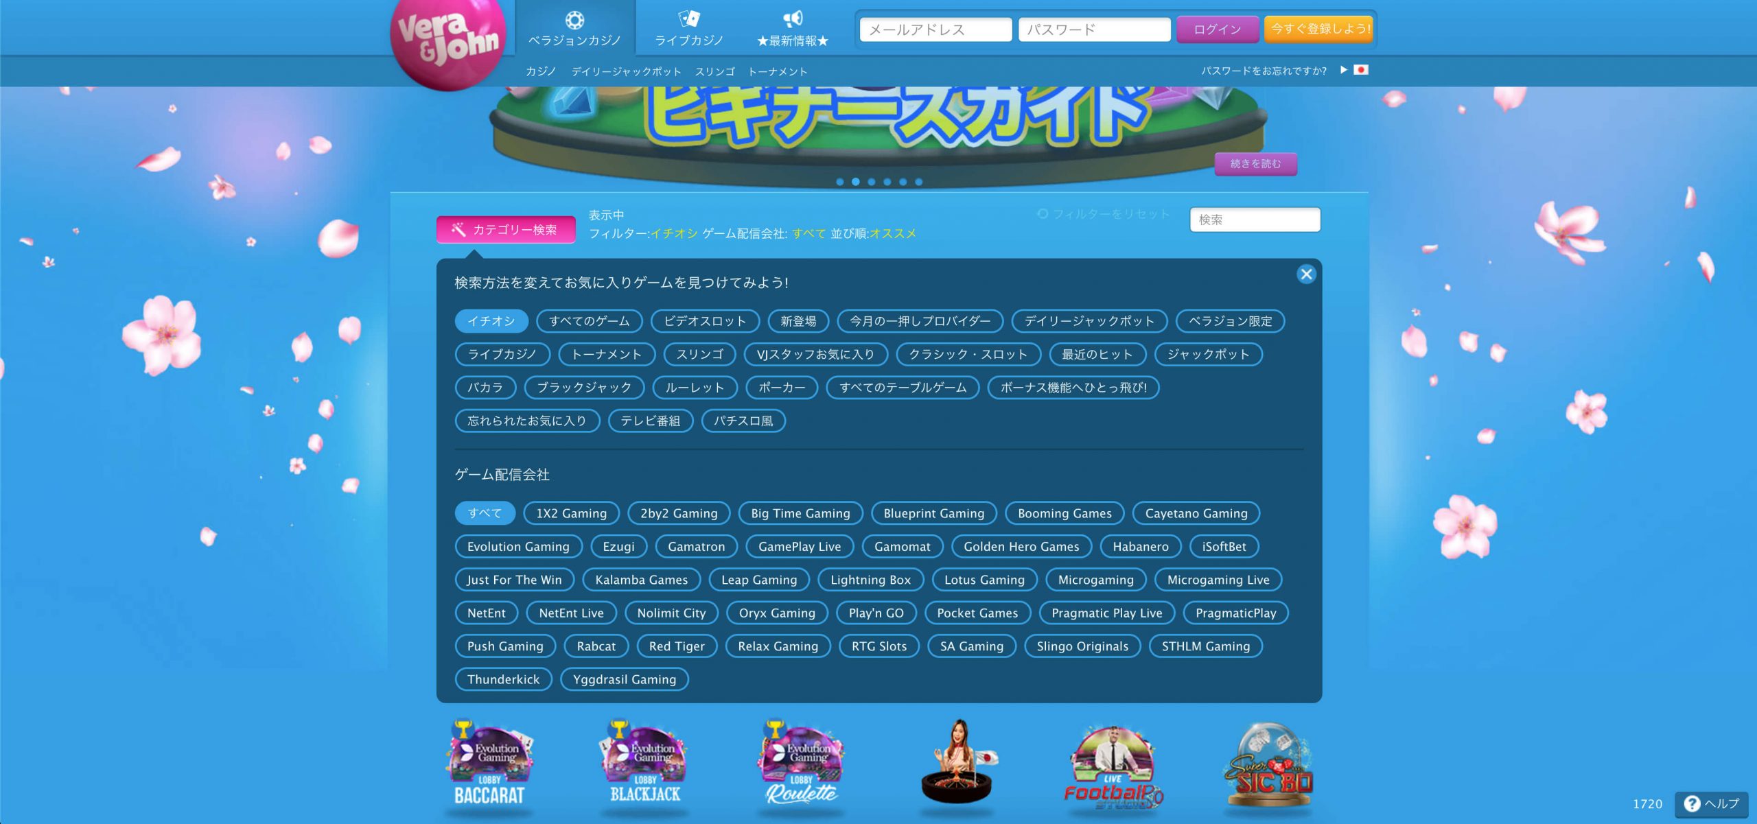Screen dimensions: 1757x824
Task: Select the ルーレット category filter
Action: (695, 388)
